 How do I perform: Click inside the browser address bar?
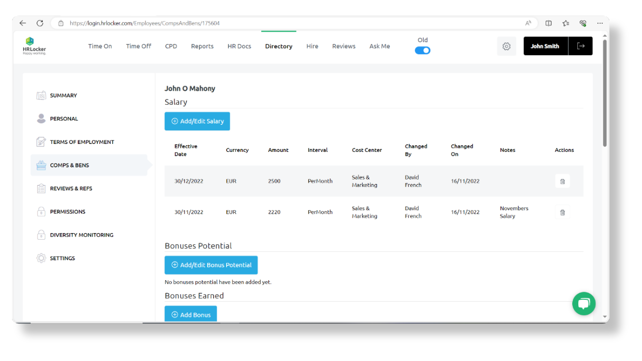(x=201, y=23)
